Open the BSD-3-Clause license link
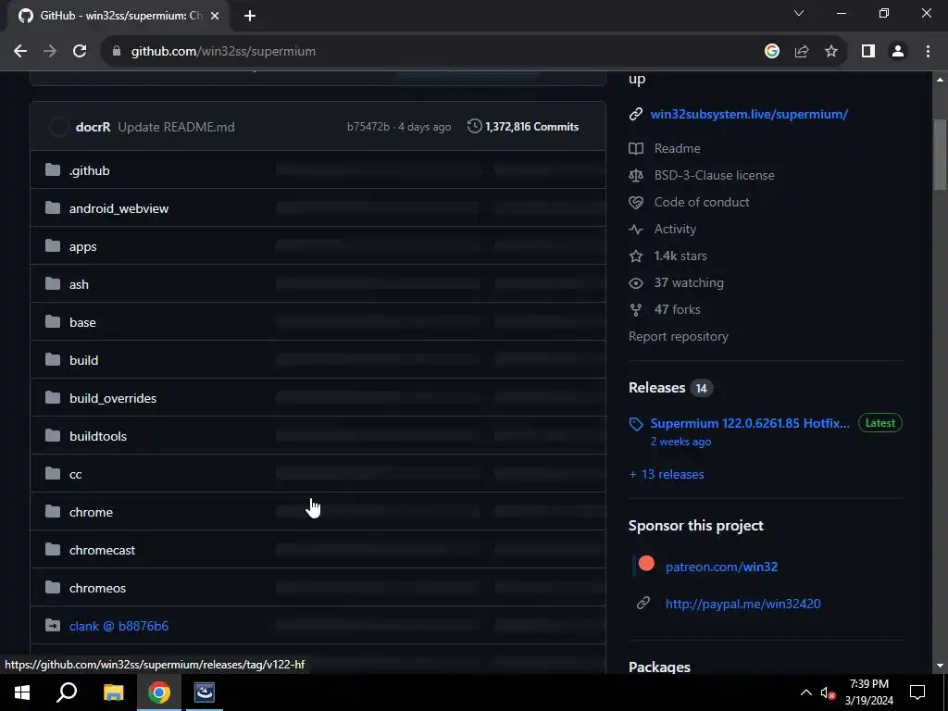Screen dimensions: 948x711 pos(714,175)
